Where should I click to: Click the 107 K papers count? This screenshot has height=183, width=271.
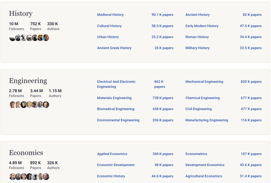tap(251, 154)
